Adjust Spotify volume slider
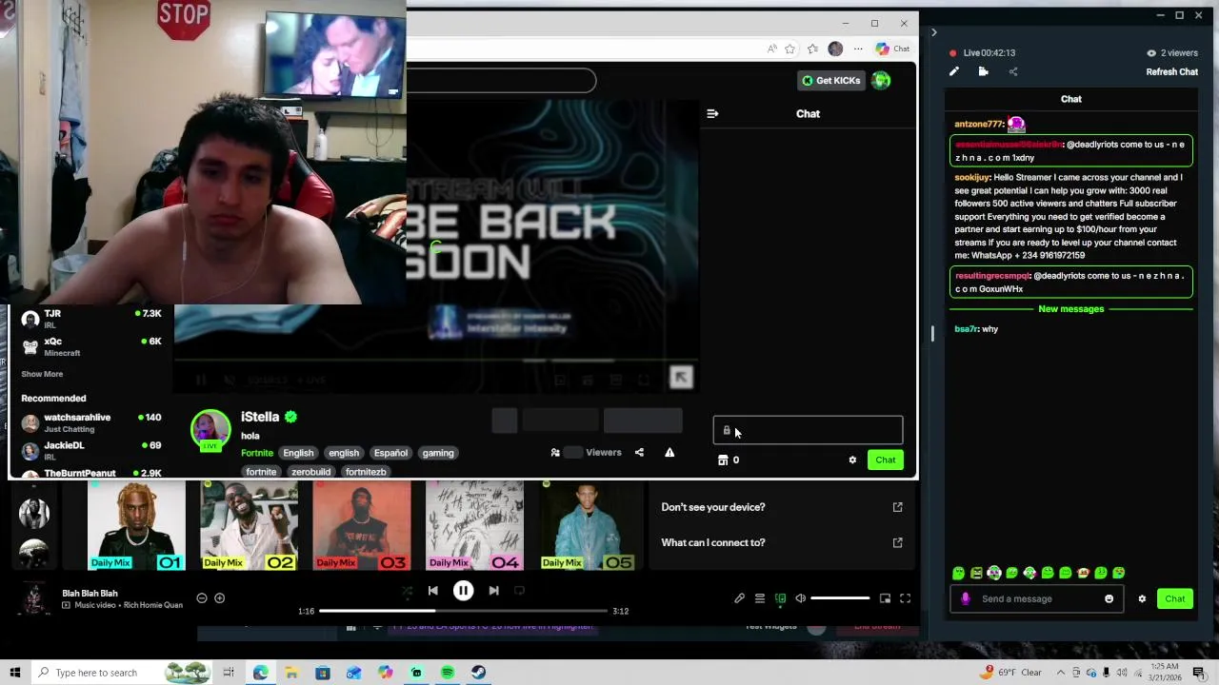The height and width of the screenshot is (685, 1219). point(840,598)
